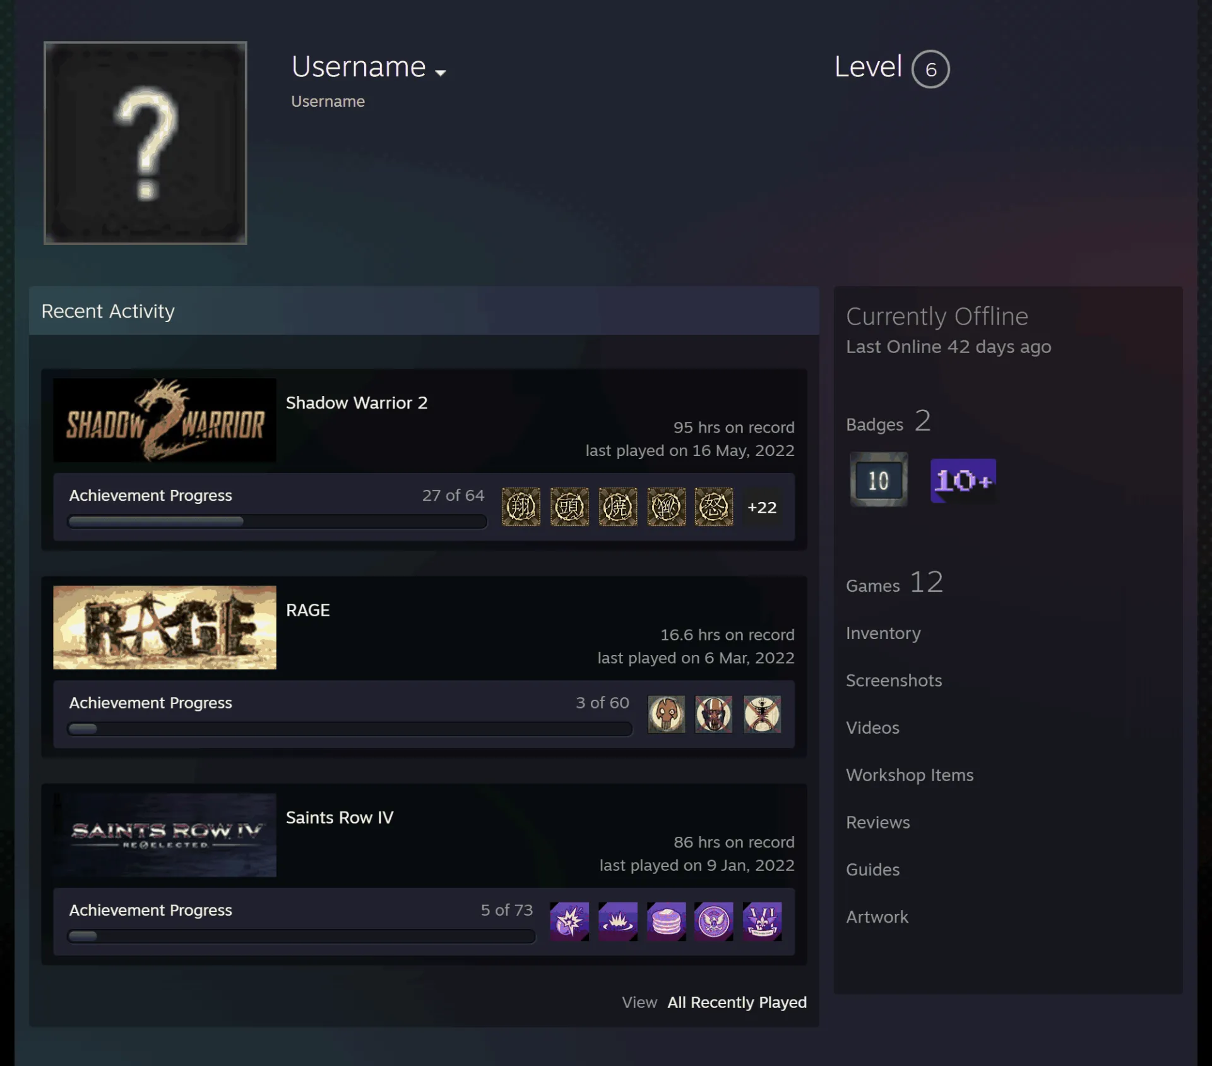Click the RAGE achievement progress bar
Screen dimensions: 1212x1066
pos(350,729)
